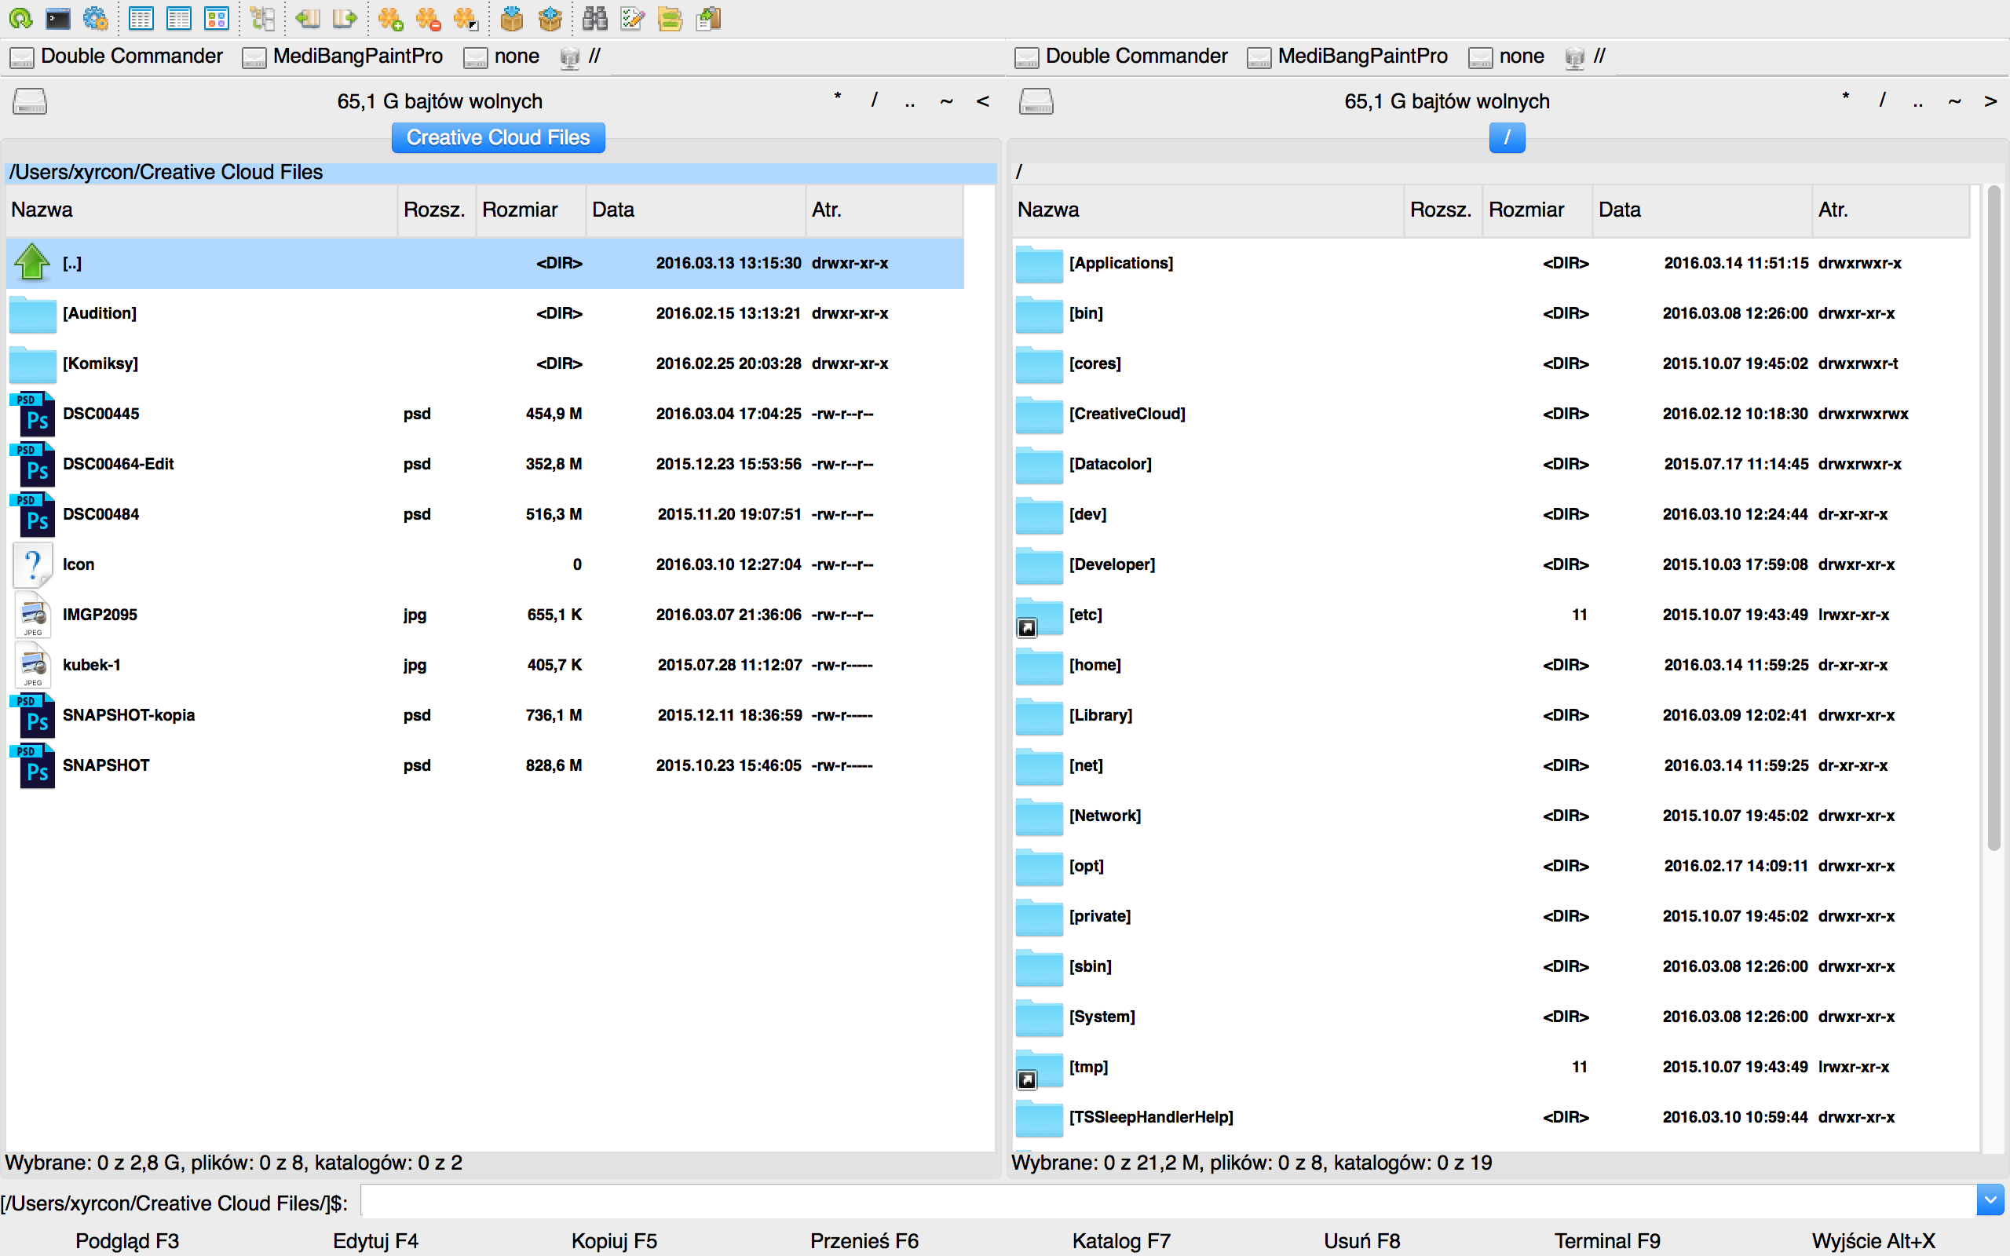Open left panel drive list button

(30, 101)
